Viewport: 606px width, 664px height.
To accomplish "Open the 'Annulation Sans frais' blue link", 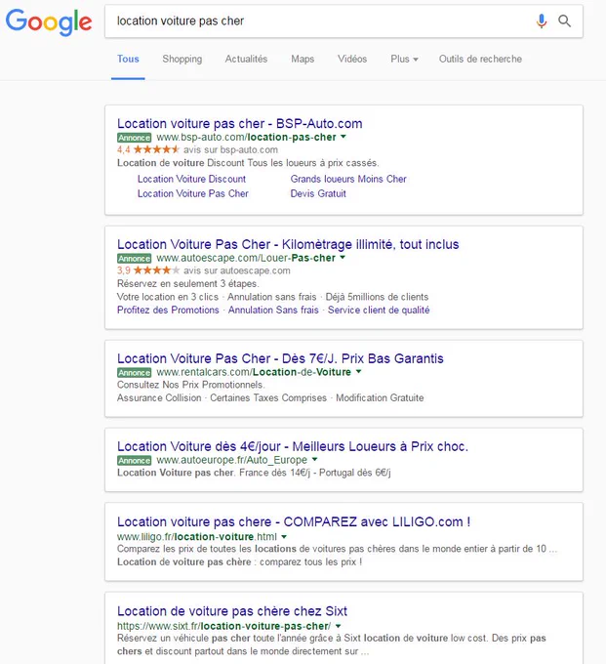I will [273, 310].
